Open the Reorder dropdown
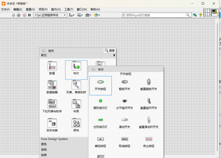This screenshot has width=221, height=158. coord(97,15)
